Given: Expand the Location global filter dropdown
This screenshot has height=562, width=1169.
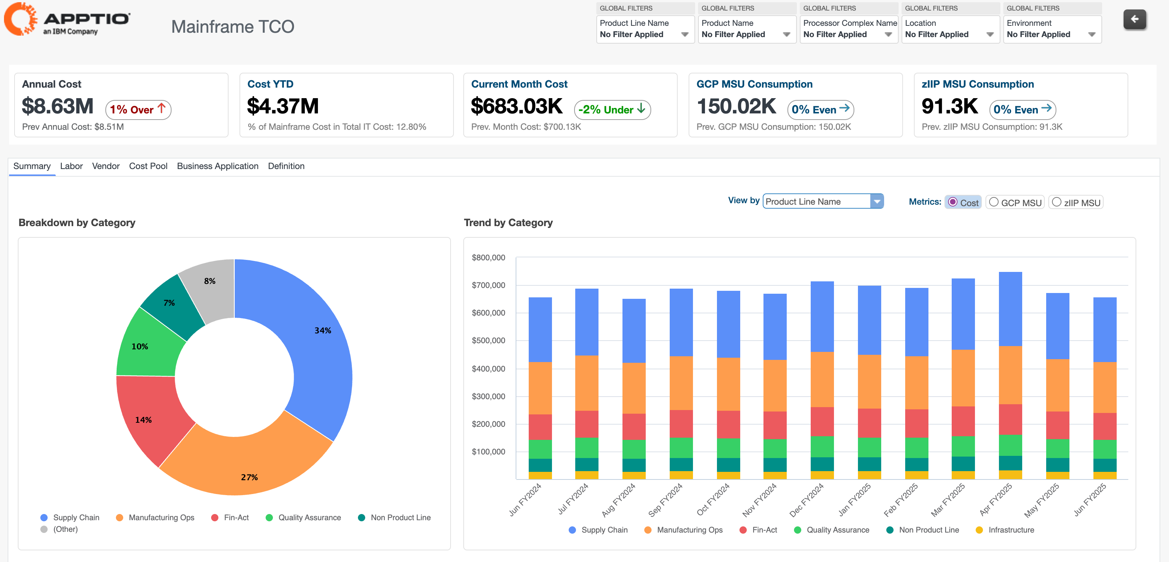Looking at the screenshot, I should 990,35.
